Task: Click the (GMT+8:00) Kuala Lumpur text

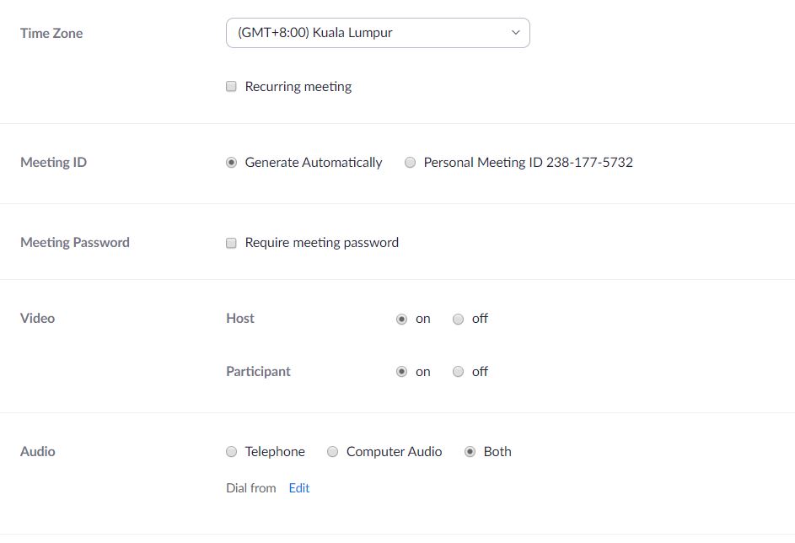Action: (x=314, y=33)
